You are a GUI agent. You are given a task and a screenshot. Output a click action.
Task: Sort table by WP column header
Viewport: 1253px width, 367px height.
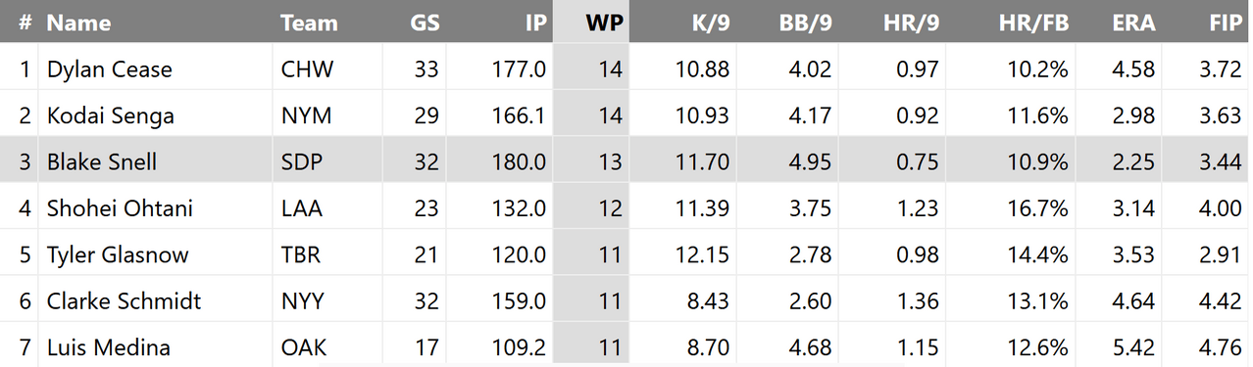pos(604,23)
